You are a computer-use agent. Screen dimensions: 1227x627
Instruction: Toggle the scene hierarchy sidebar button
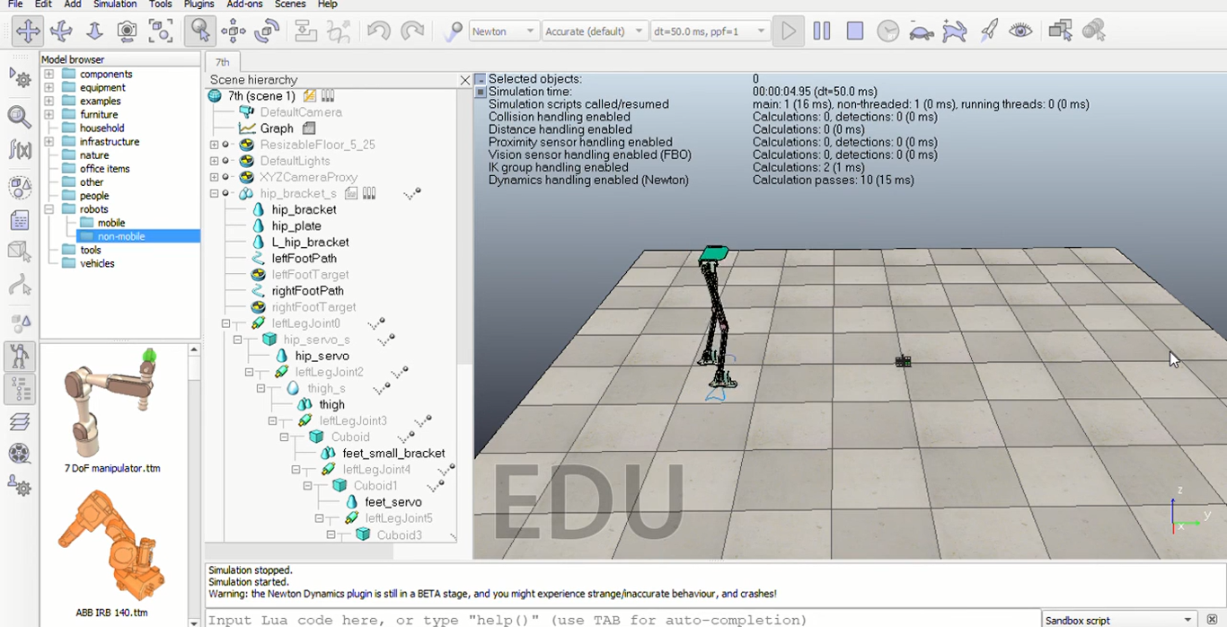click(20, 389)
